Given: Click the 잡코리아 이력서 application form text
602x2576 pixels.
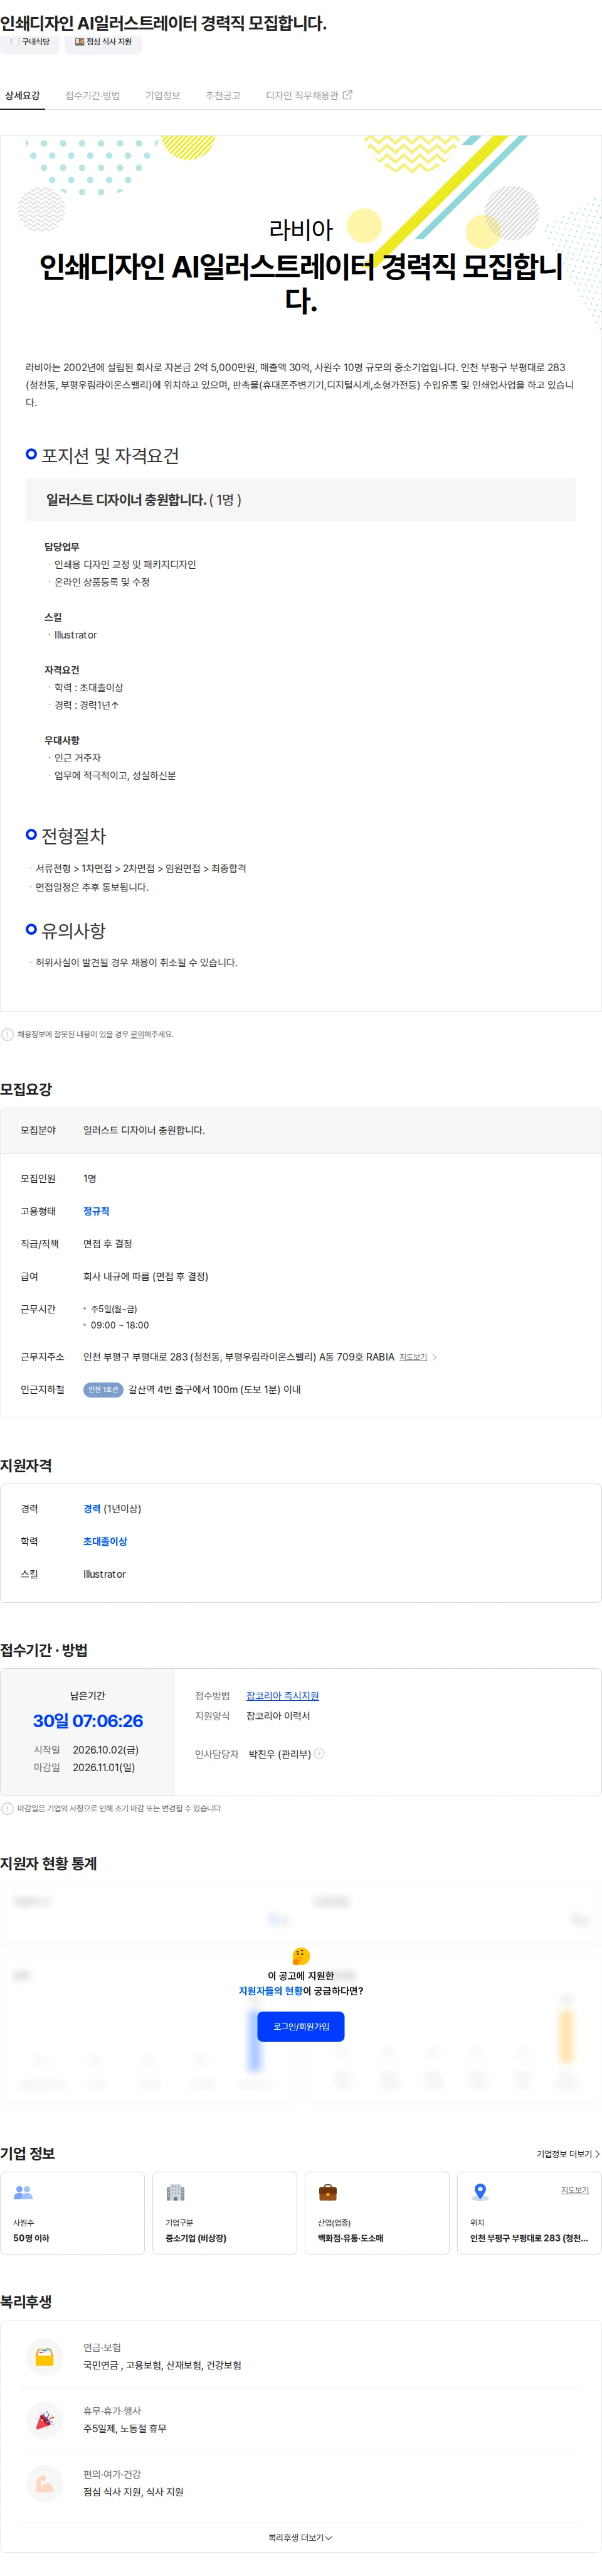Looking at the screenshot, I should point(278,1716).
